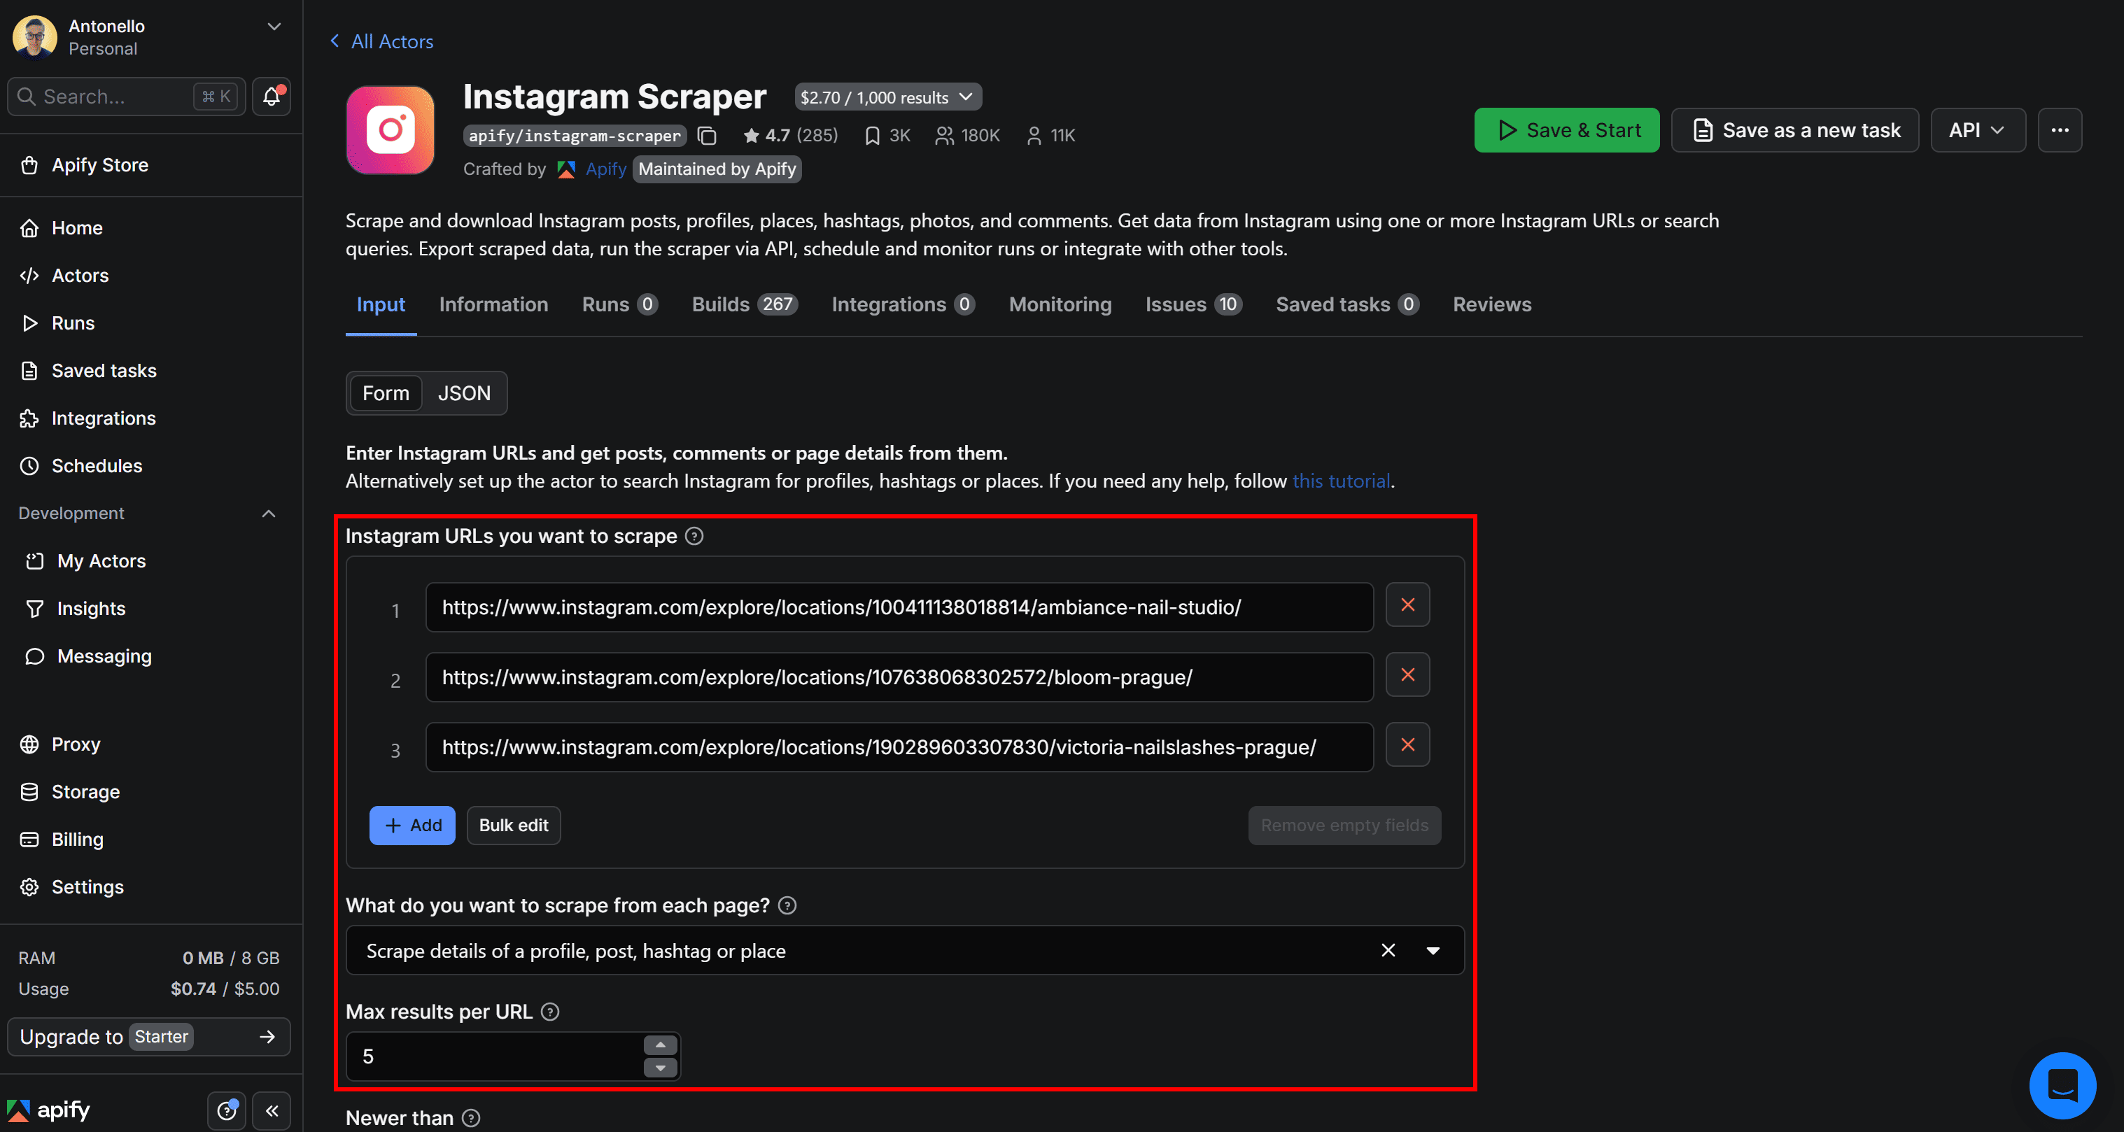Viewport: 2124px width, 1132px height.
Task: Increase Max results per URL value
Action: tap(660, 1045)
